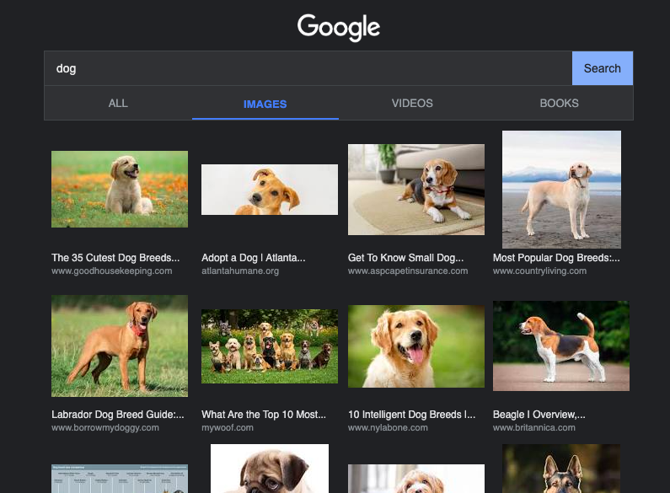Click the Search button

pos(602,68)
